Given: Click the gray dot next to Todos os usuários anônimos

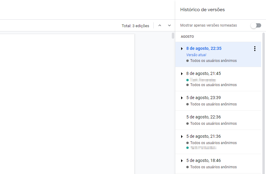Looking at the screenshot, I should pyautogui.click(x=188, y=60).
